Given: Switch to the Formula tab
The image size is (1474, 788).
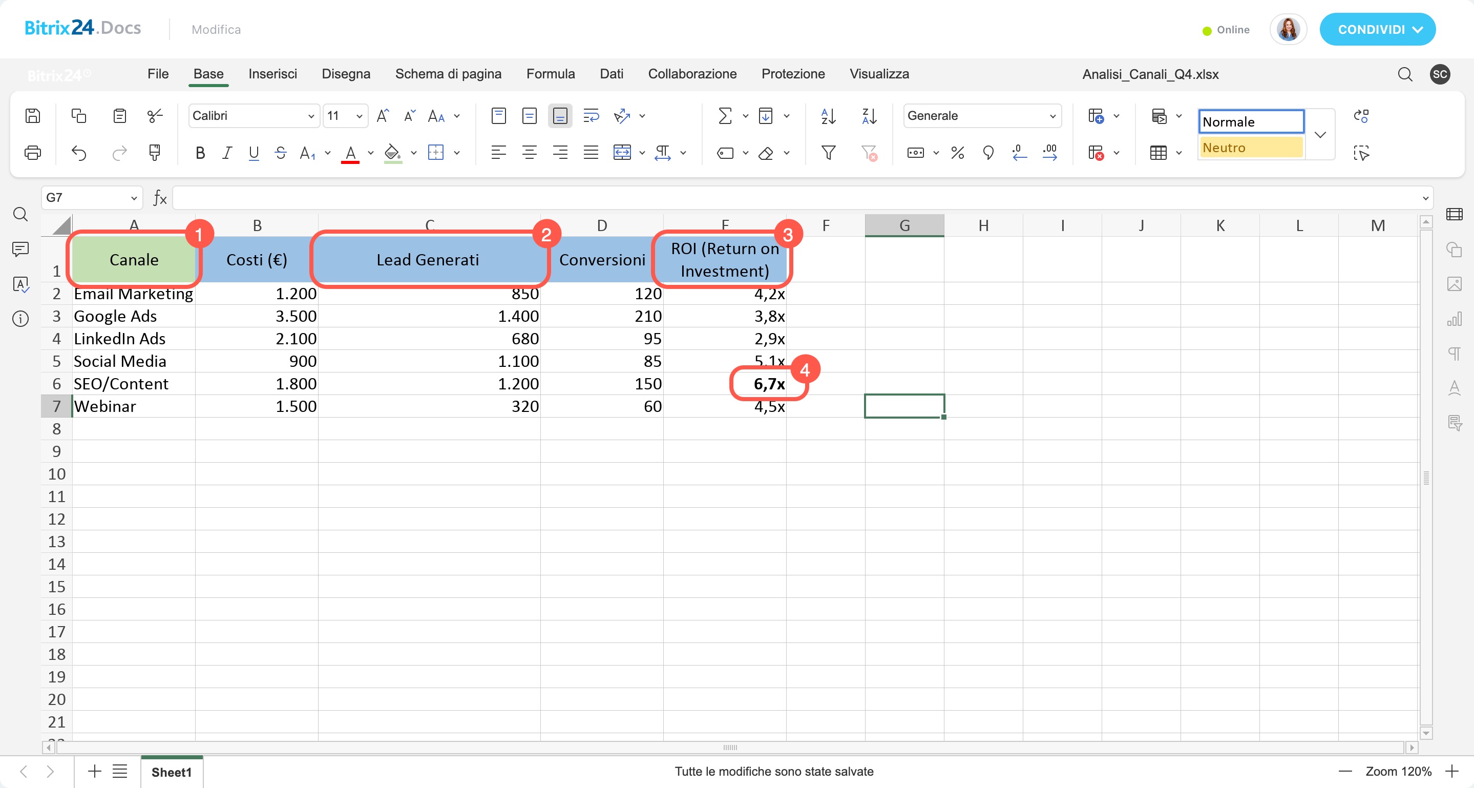Looking at the screenshot, I should tap(550, 74).
